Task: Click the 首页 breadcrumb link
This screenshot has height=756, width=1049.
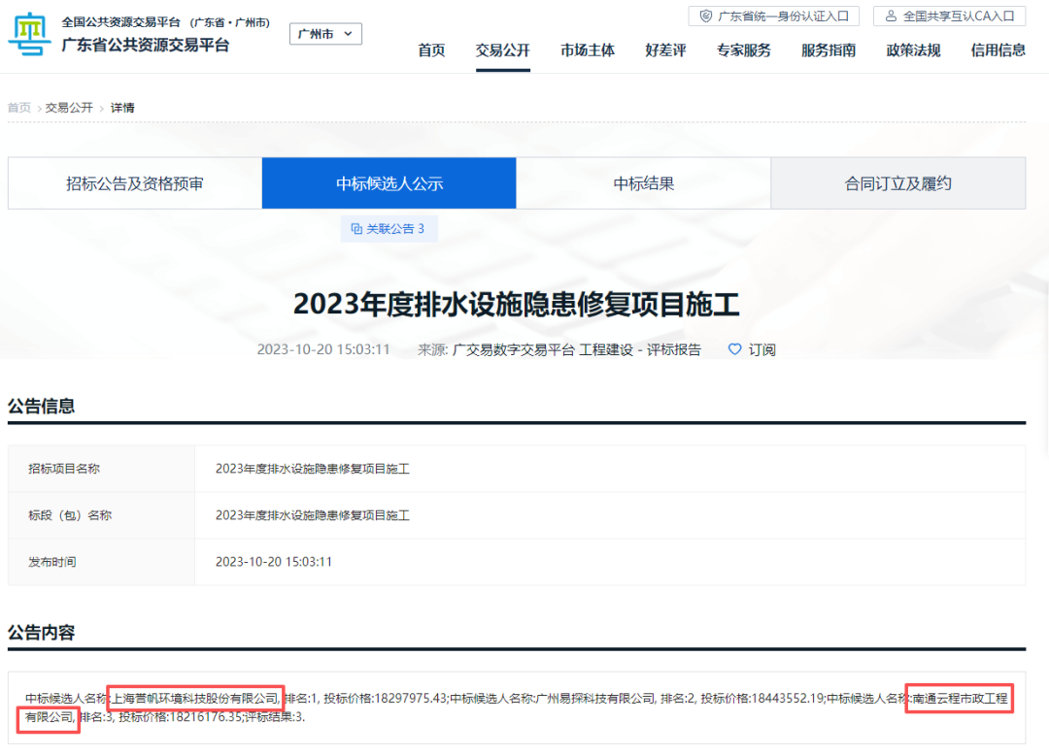Action: [x=18, y=107]
